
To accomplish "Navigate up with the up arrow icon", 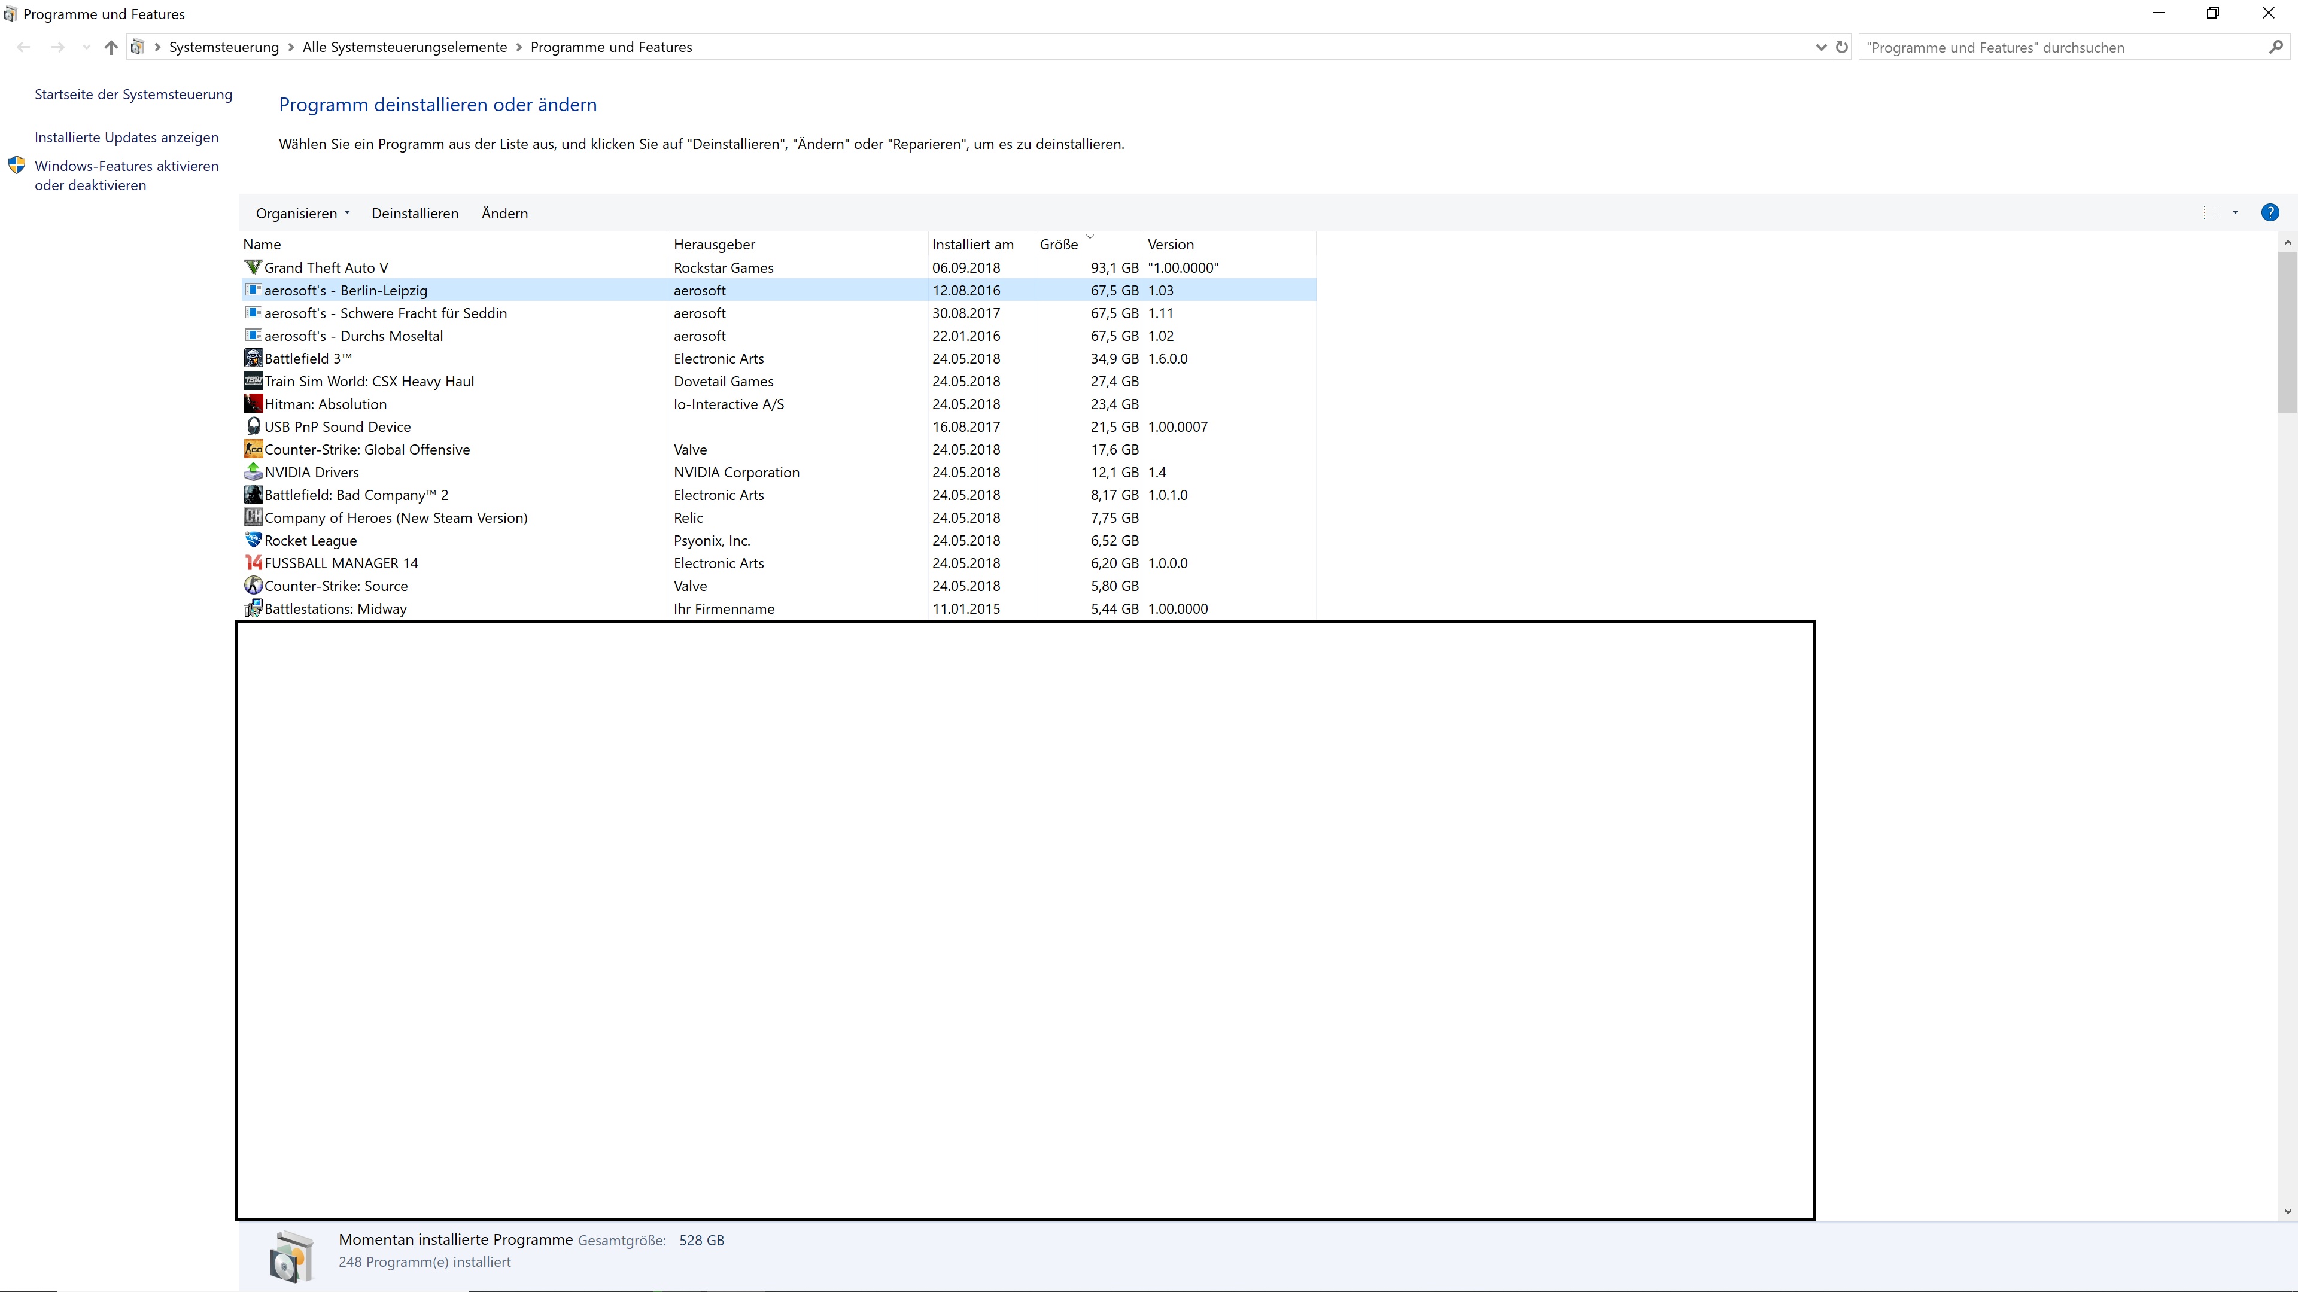I will (x=111, y=47).
